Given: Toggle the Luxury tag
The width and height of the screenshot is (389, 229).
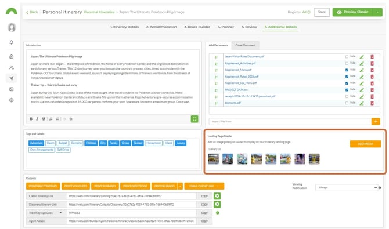Looking at the screenshot, I should (181, 143).
